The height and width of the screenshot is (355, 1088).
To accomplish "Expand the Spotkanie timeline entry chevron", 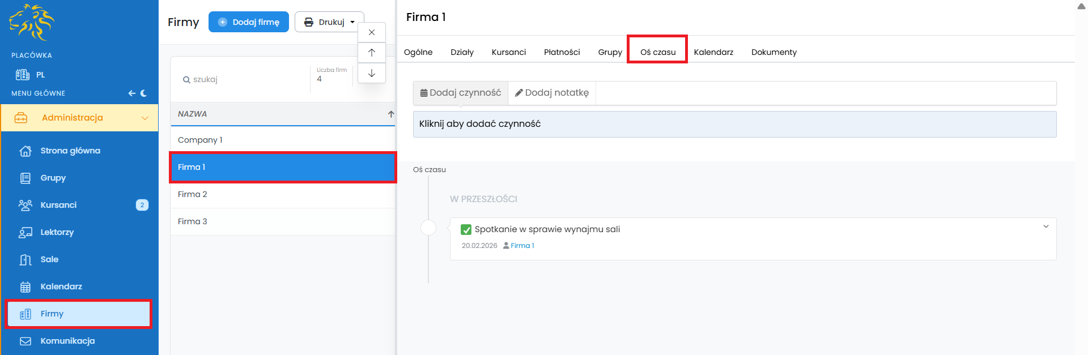I will tap(1045, 226).
